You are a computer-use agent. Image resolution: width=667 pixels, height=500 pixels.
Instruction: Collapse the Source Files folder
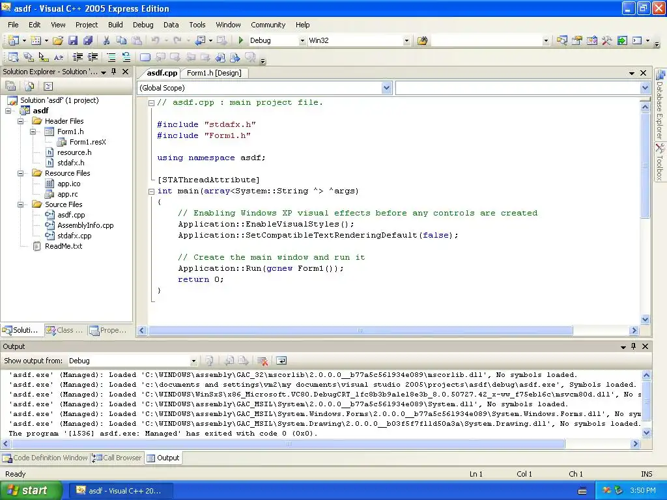click(20, 204)
